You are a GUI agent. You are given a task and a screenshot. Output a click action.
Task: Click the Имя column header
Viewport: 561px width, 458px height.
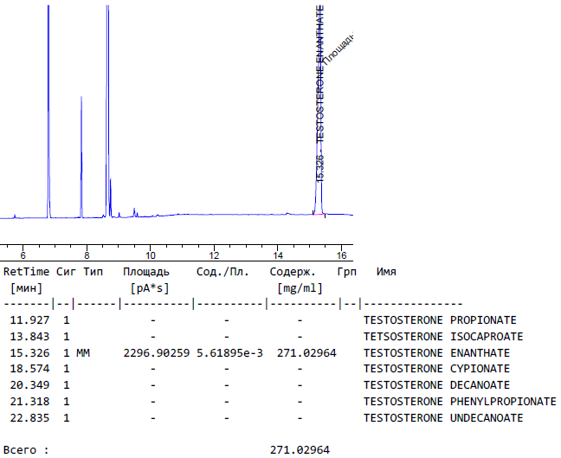tap(386, 272)
